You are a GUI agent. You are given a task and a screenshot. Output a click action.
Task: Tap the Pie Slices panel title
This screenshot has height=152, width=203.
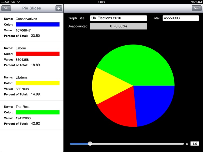tap(32, 8)
